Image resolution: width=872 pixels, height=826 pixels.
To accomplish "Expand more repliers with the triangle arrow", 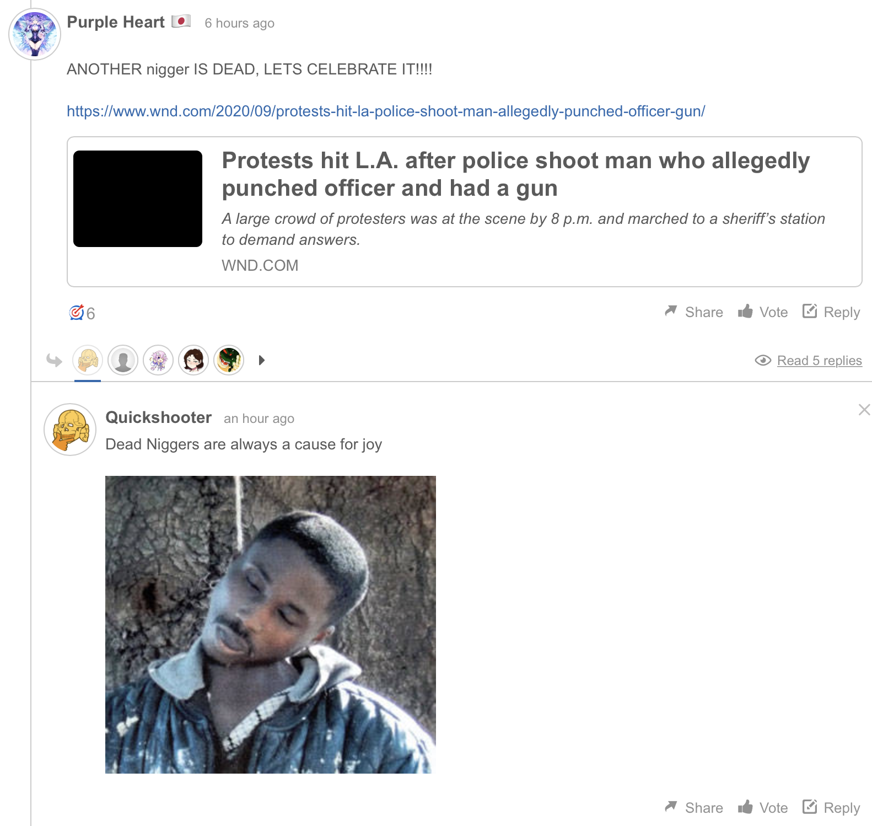I will pyautogui.click(x=262, y=361).
